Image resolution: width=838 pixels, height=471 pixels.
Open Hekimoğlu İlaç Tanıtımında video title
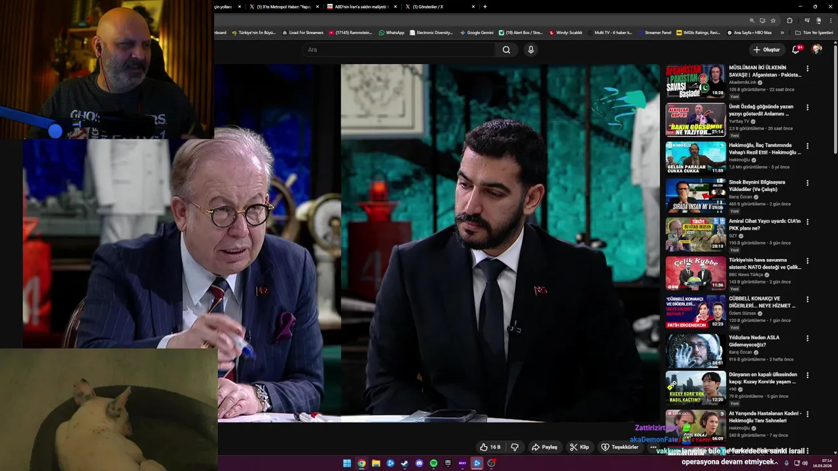[765, 148]
